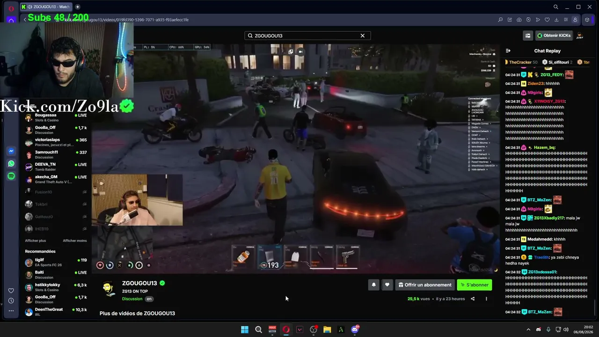Screen dimensions: 599x337
Task: Open the ad blocker shield icon
Action: (x=528, y=20)
